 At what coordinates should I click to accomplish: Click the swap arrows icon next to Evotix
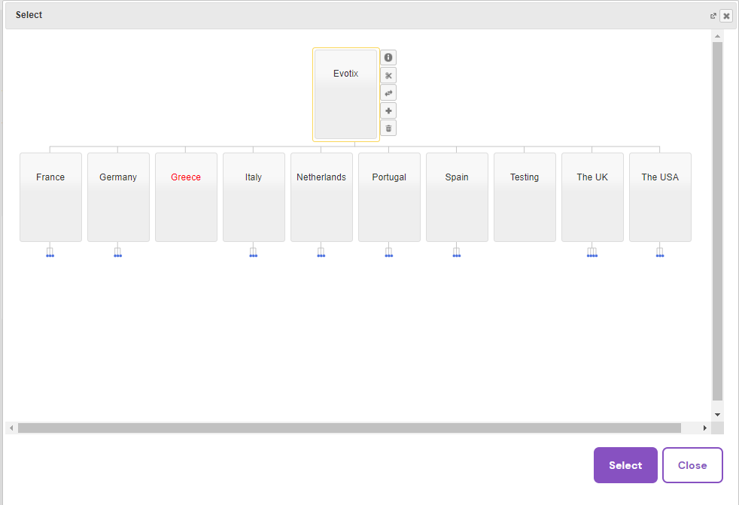(388, 93)
